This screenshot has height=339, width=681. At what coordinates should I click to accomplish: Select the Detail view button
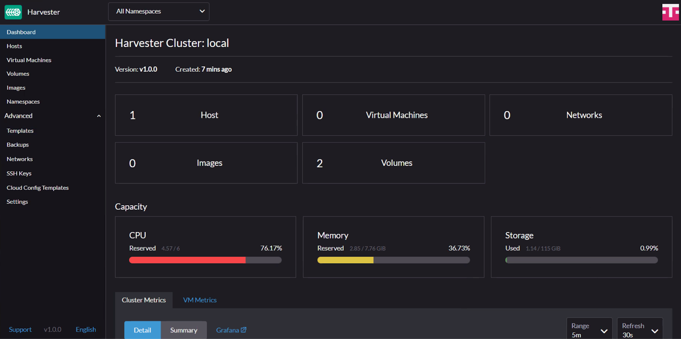point(143,330)
